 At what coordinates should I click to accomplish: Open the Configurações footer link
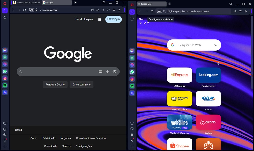pos(84,146)
